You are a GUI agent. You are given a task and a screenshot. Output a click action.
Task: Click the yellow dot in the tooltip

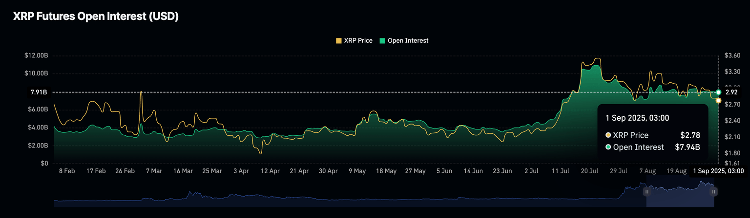[608, 135]
